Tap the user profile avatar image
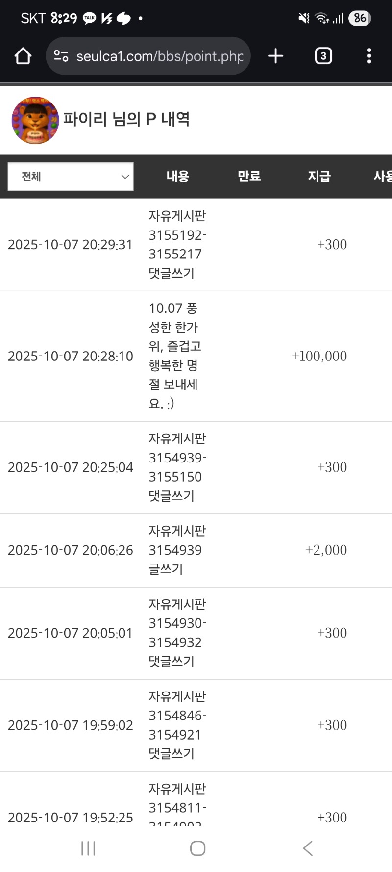Screen dimensions: 392x872 point(35,120)
